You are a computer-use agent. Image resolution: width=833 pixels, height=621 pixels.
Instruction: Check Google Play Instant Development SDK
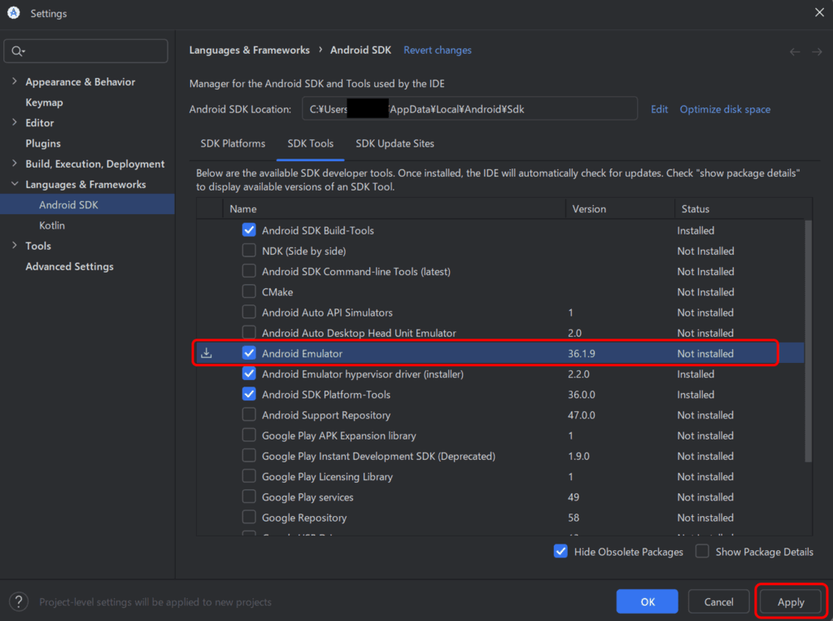pos(249,456)
